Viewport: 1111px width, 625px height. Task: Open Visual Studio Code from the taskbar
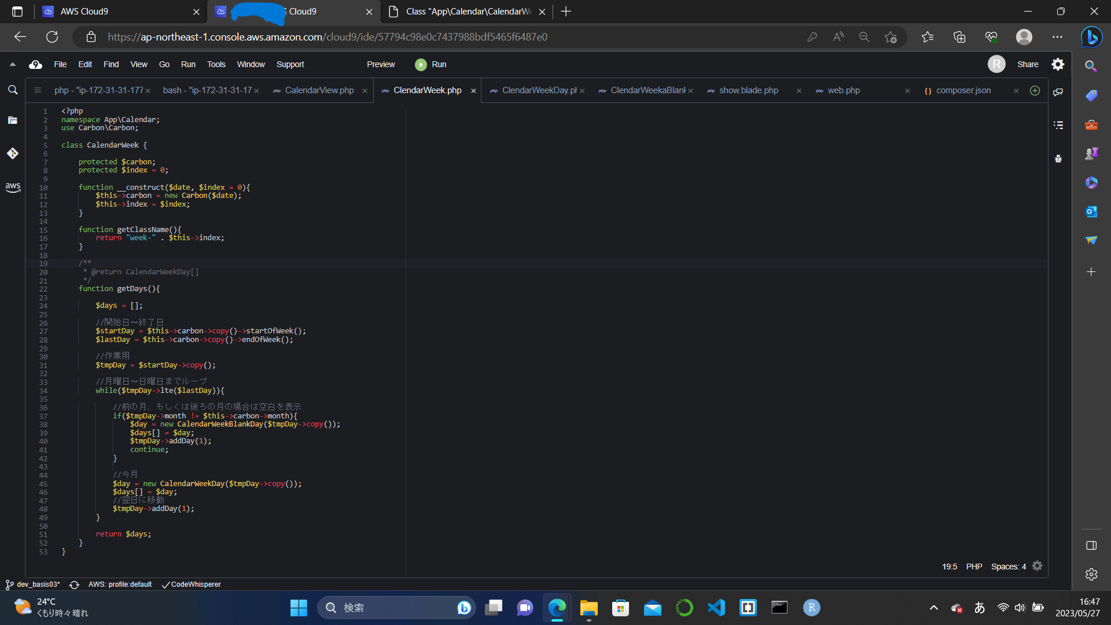coord(716,608)
